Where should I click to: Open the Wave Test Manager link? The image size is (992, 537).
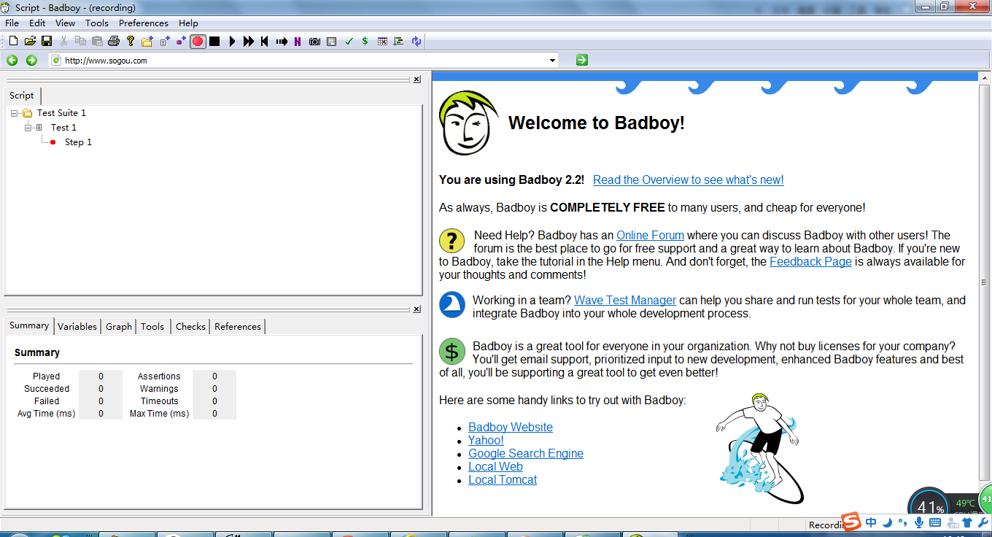(625, 300)
